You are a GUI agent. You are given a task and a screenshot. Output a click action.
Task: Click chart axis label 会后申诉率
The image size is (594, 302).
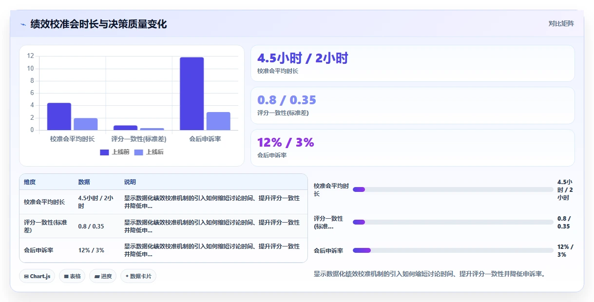(205, 139)
